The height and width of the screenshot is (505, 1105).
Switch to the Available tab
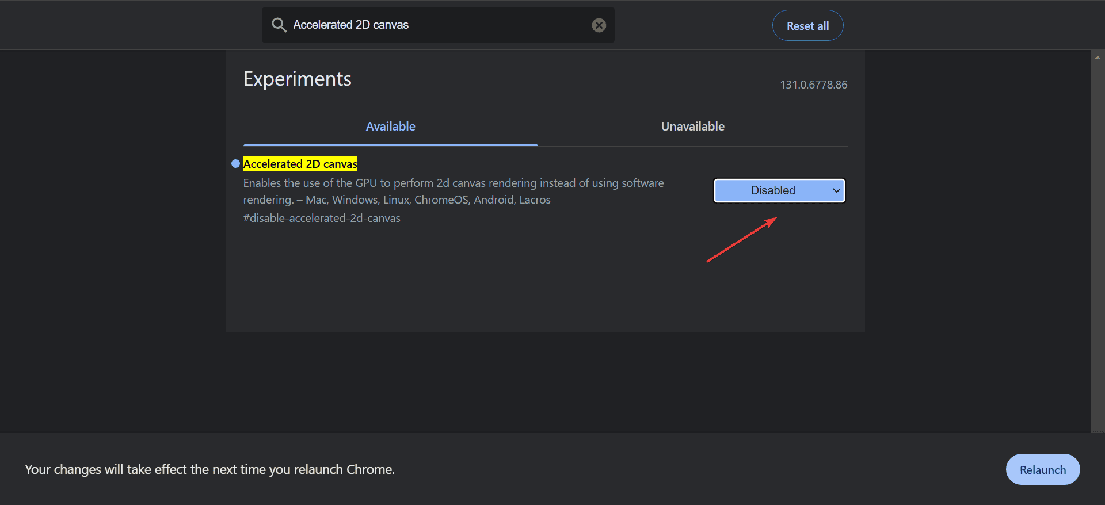tap(390, 127)
